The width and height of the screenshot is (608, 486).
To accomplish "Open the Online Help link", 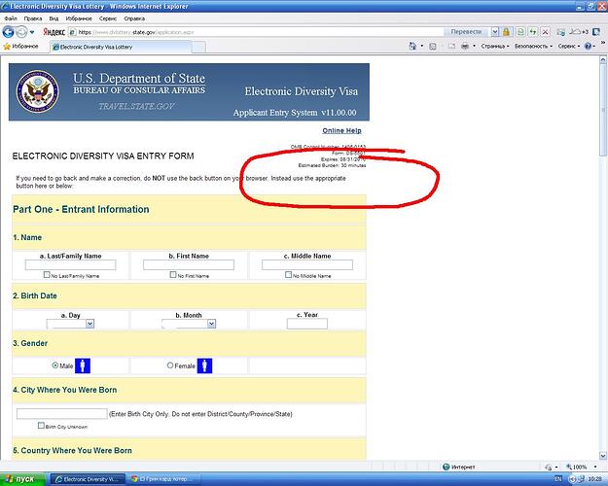I will 341,130.
